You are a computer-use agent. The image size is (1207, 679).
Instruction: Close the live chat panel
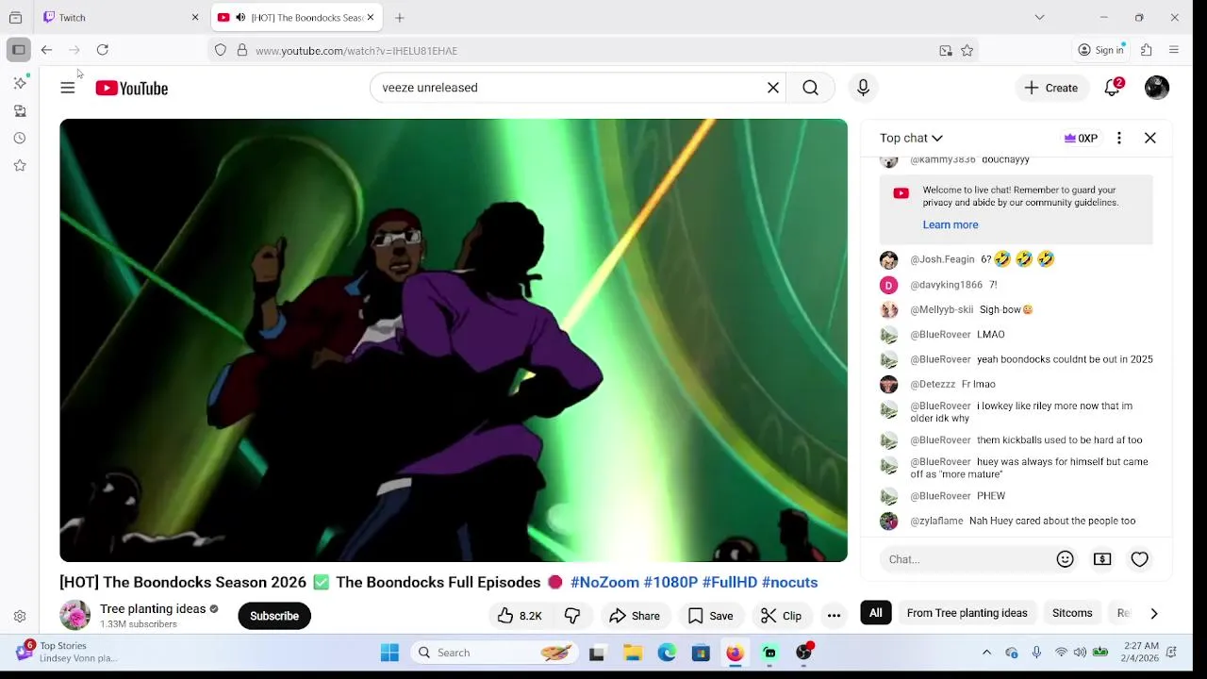click(x=1150, y=138)
